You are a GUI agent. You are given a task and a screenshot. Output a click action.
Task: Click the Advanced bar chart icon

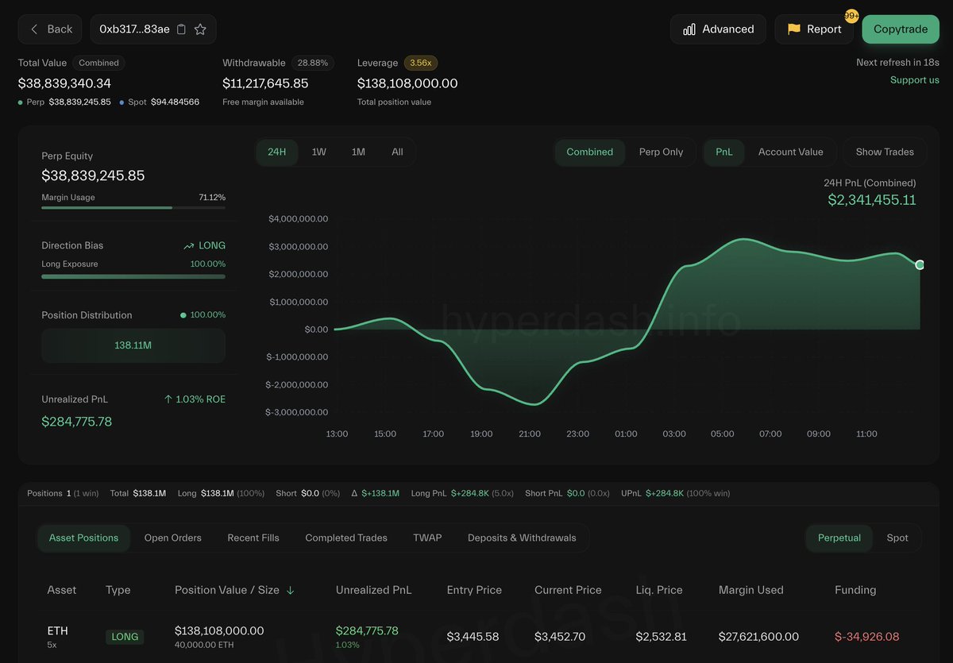(x=689, y=29)
